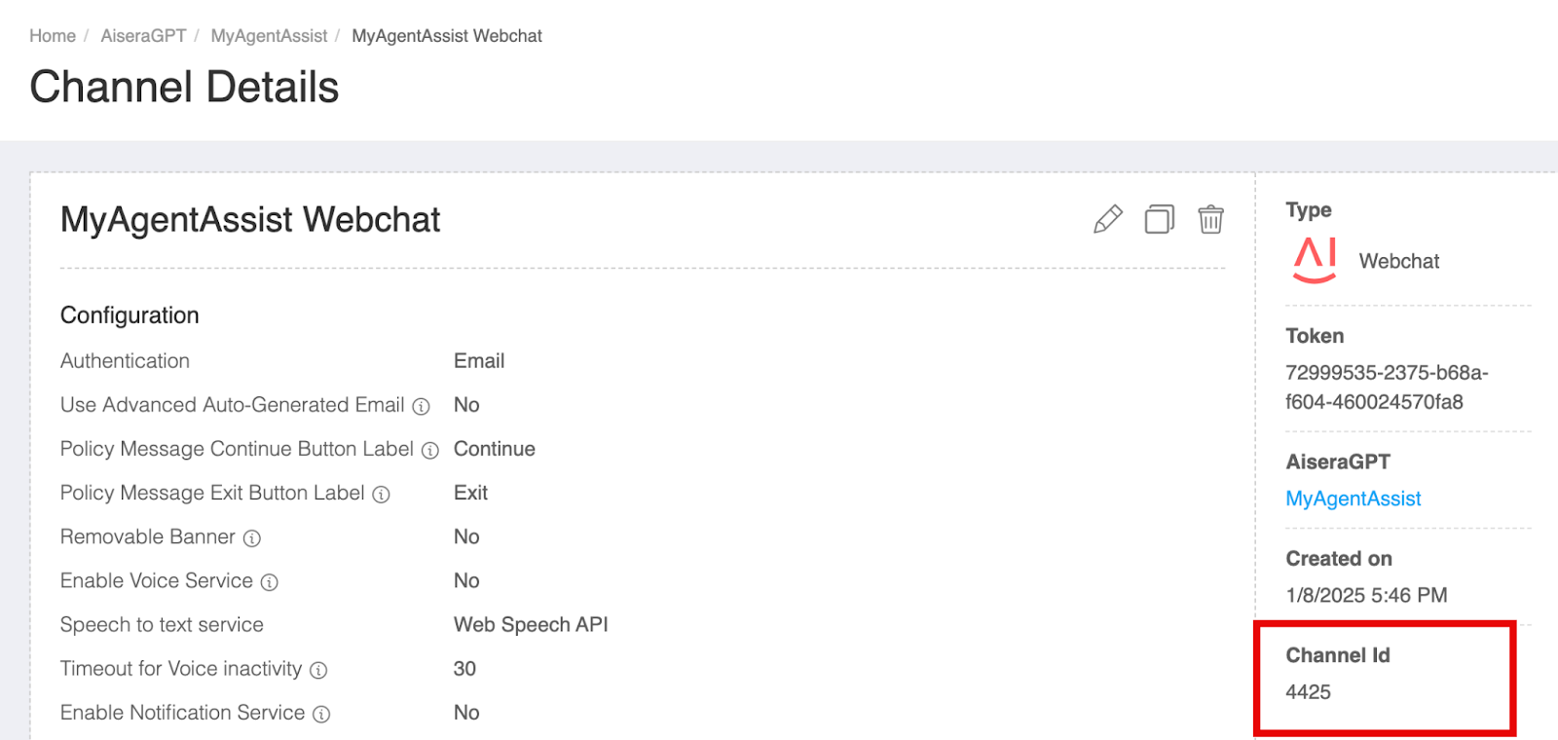Select MyAgentAssist Webchat breadcrumb
The width and height of the screenshot is (1558, 740).
[x=447, y=36]
